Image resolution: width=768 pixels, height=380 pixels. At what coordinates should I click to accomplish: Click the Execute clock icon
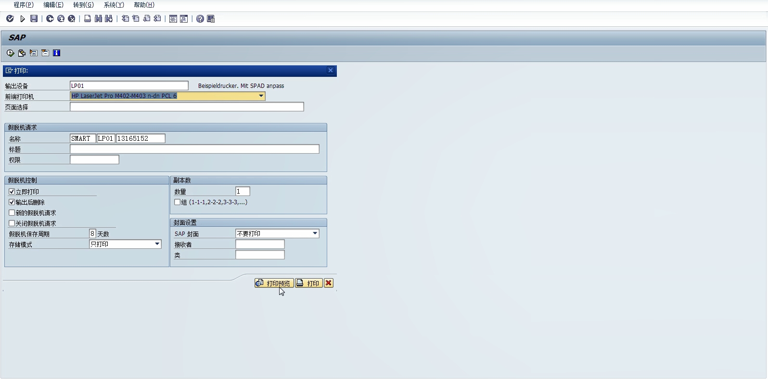tap(10, 53)
